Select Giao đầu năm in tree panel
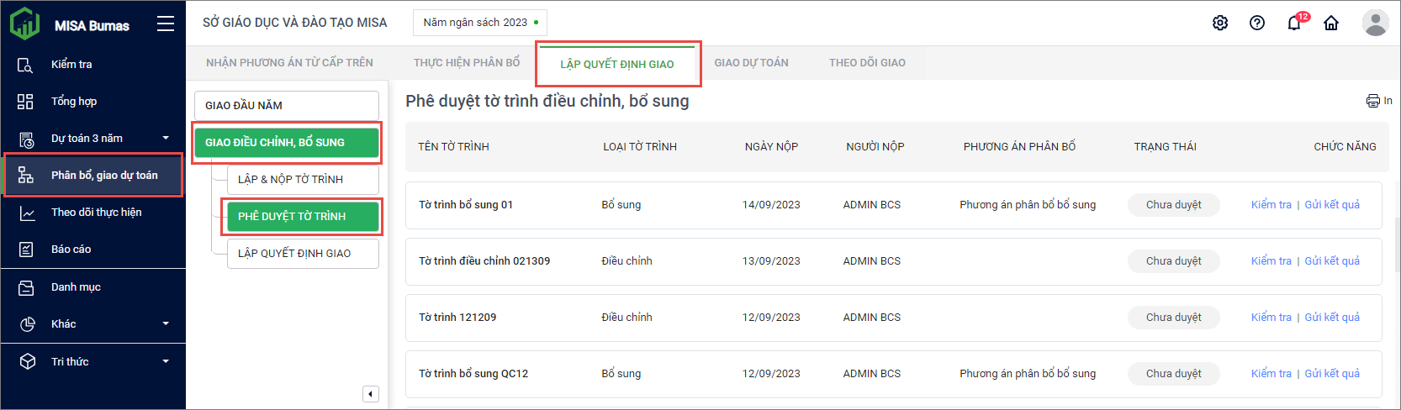The width and height of the screenshot is (1401, 410). point(286,106)
